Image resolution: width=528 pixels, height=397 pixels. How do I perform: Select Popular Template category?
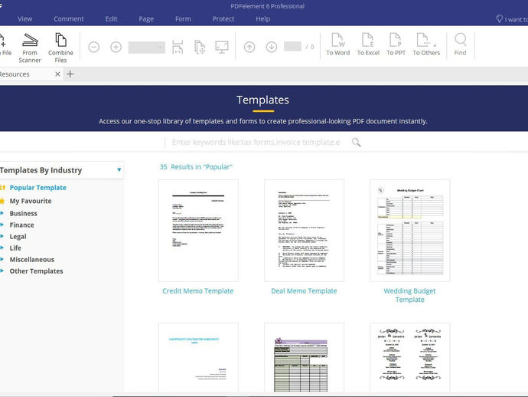pos(38,188)
